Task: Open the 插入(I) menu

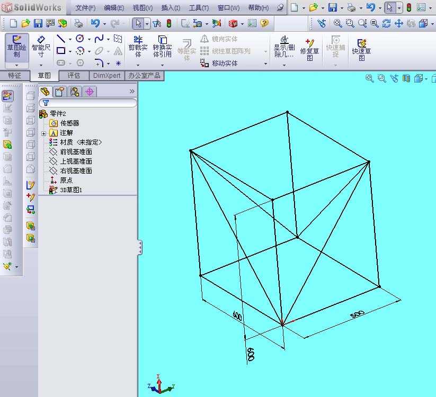Action: 171,8
